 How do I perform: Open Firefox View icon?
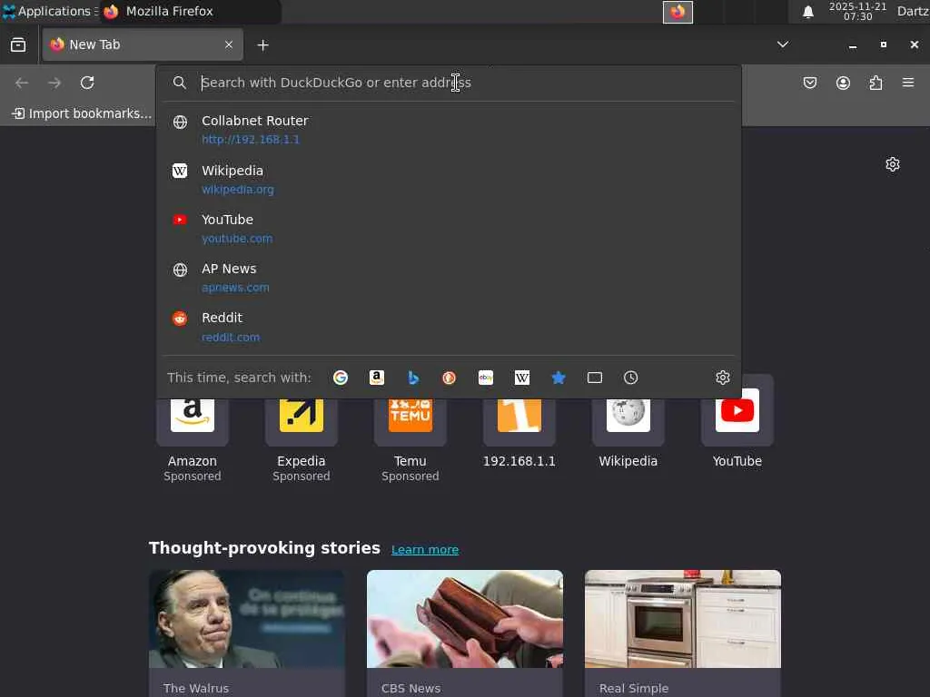[18, 44]
